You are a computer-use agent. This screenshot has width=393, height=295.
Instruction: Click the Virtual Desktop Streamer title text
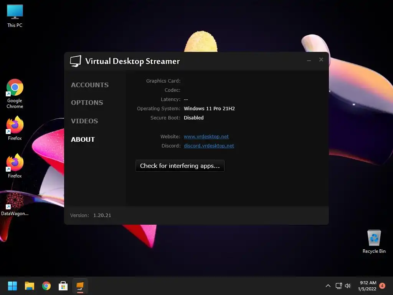(132, 61)
